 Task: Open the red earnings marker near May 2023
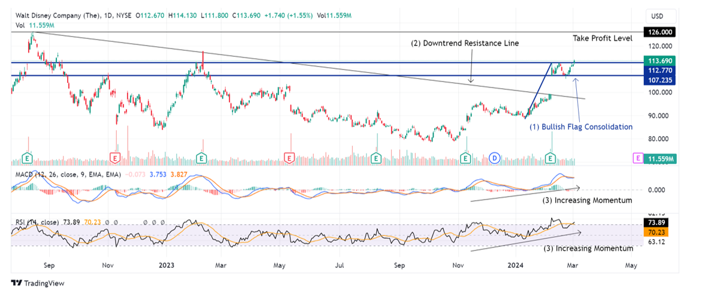tap(289, 158)
